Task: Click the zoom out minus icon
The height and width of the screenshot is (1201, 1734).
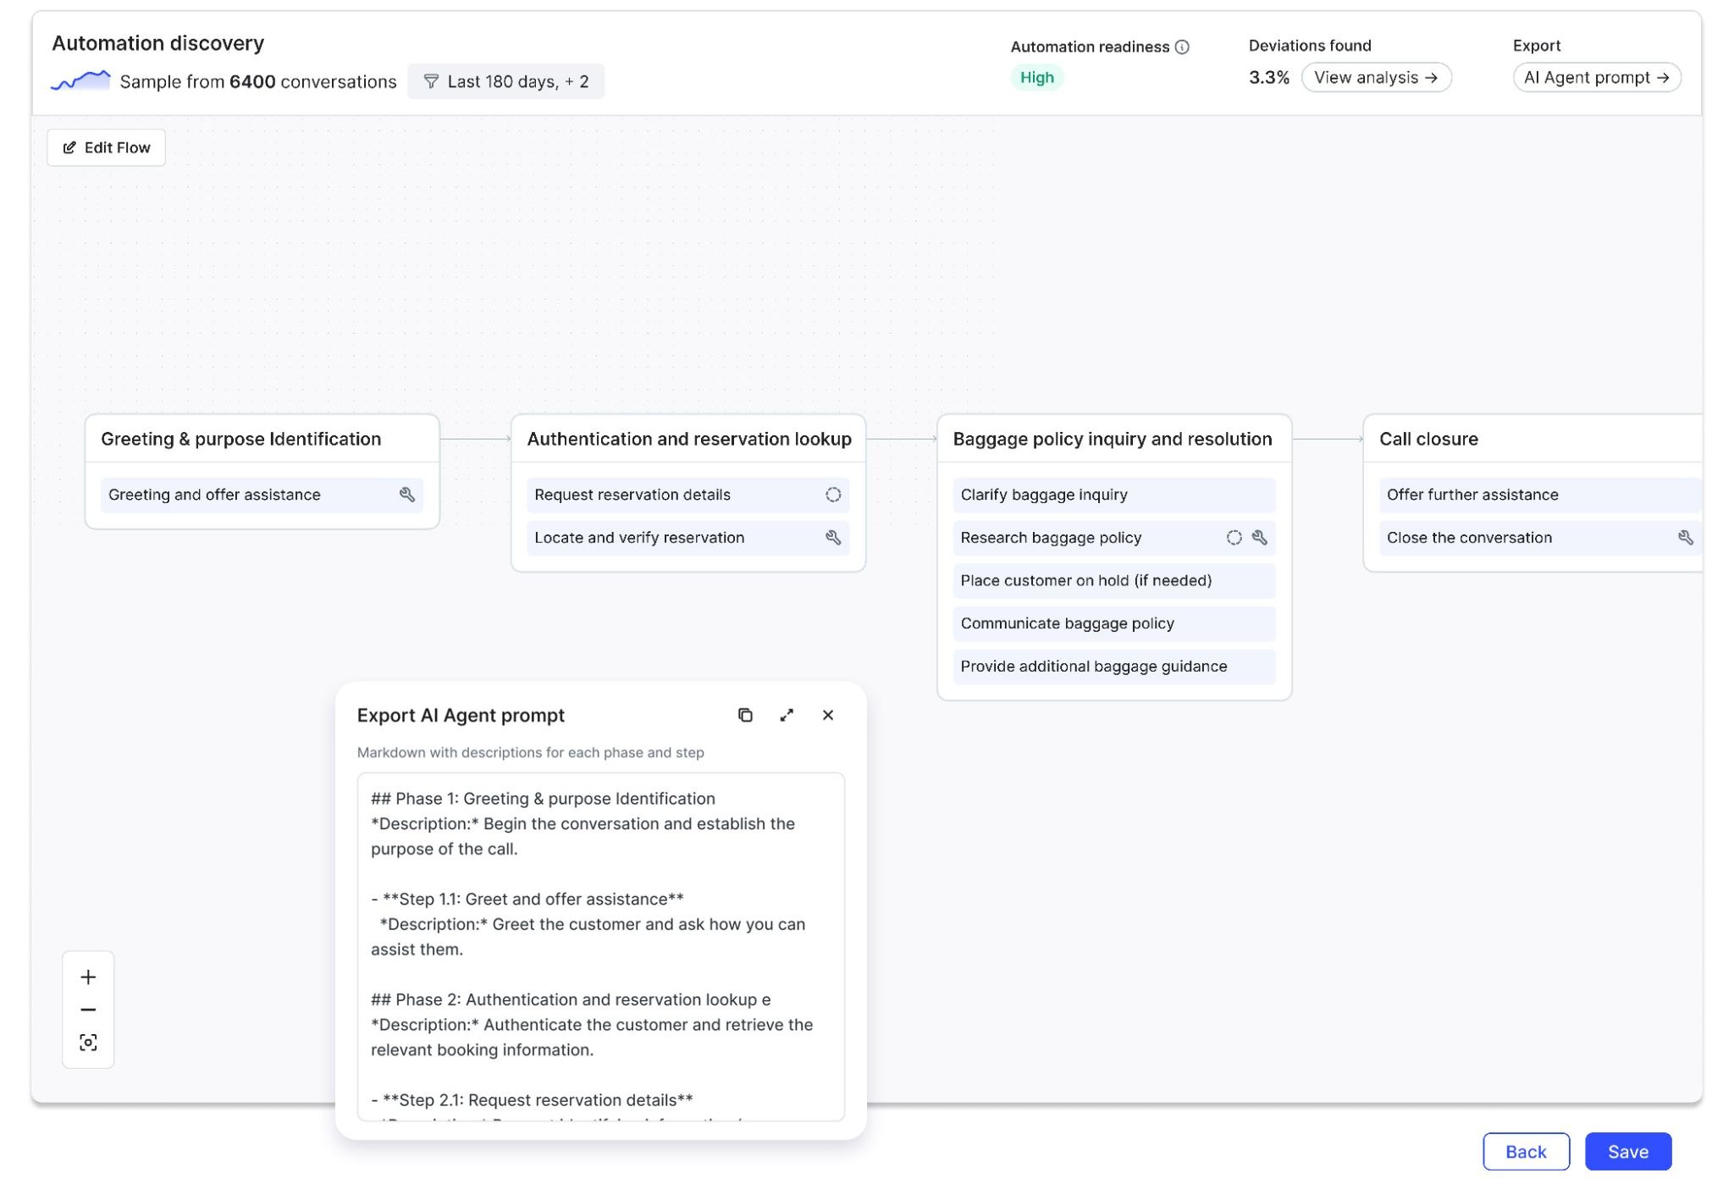Action: pos(88,1010)
